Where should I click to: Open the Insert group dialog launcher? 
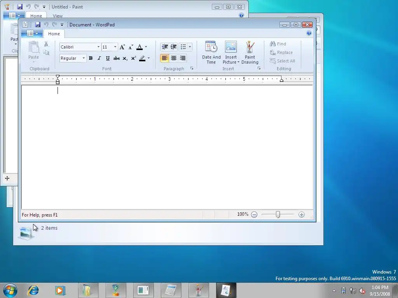(259, 68)
